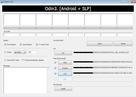Click the CSC file button
The image size is (136, 97).
pos(65,74)
